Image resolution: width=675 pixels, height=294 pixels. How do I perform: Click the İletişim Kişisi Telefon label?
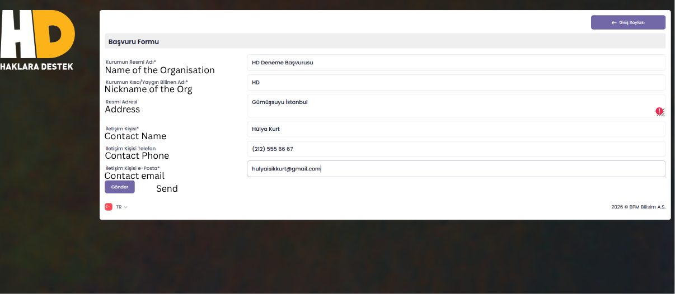tap(130, 148)
